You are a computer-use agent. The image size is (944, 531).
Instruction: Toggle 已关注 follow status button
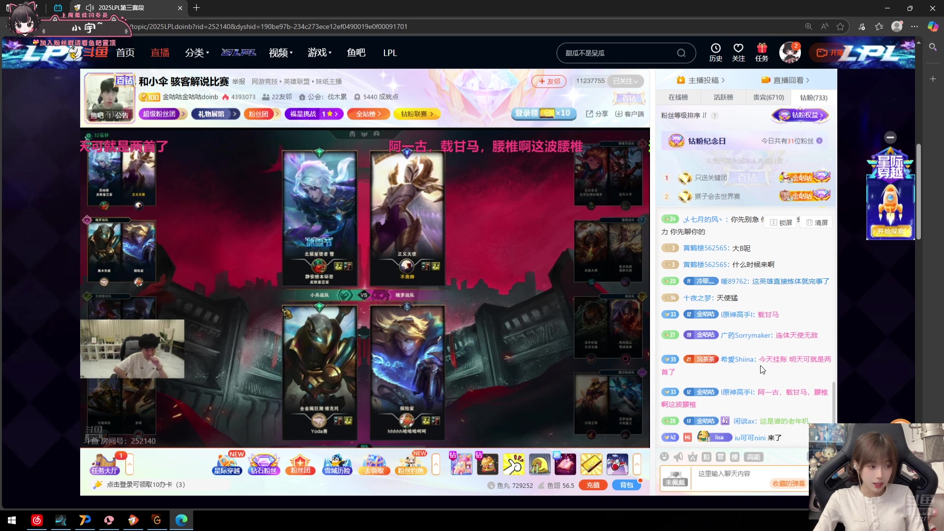(x=625, y=81)
